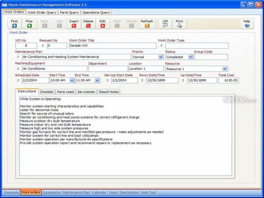Click lookup question mark beside Request No
The width and height of the screenshot is (264, 198).
(x=43, y=46)
